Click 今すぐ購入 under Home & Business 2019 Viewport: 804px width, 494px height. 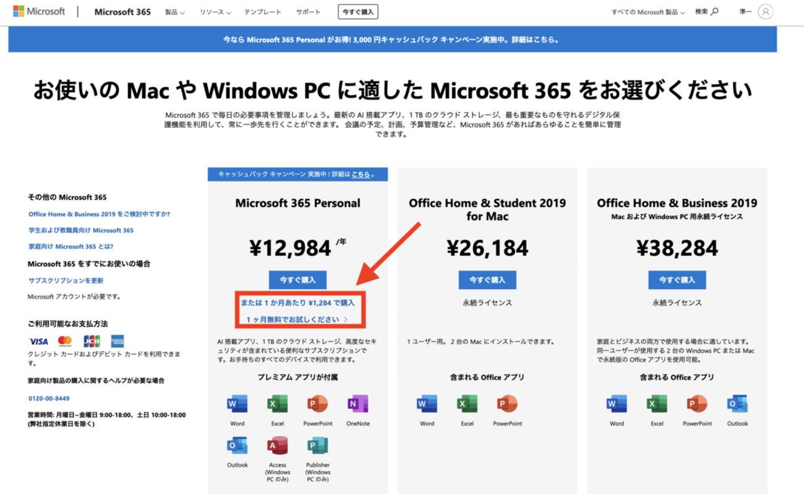point(677,280)
